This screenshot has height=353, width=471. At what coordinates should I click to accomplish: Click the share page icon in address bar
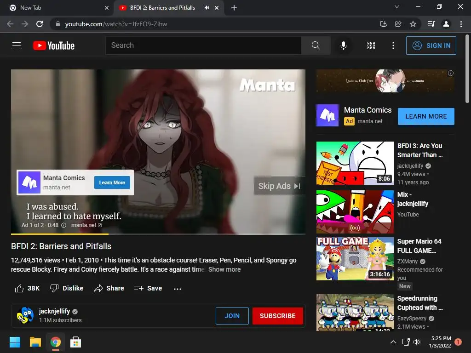coord(398,24)
